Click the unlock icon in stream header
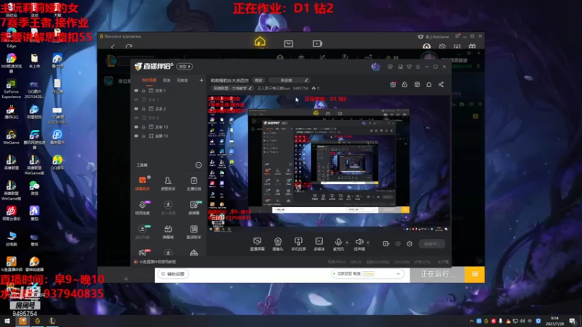Image resolution: width=582 pixels, height=327 pixels. click(404, 84)
